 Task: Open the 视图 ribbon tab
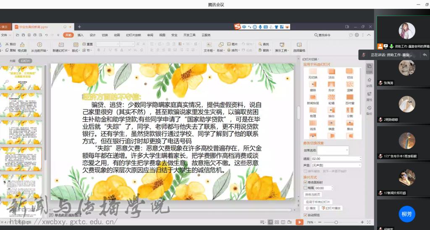click(x=162, y=35)
